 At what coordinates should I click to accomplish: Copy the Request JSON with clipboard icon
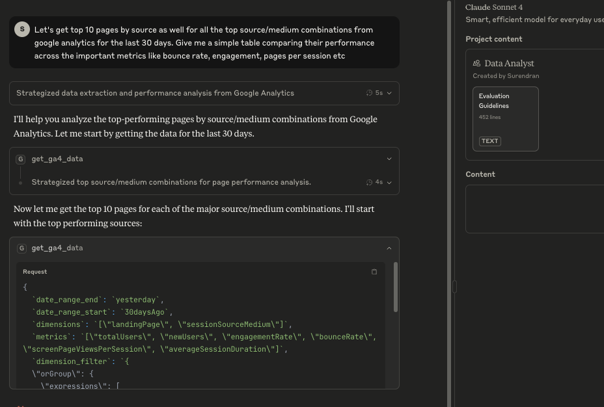tap(374, 272)
